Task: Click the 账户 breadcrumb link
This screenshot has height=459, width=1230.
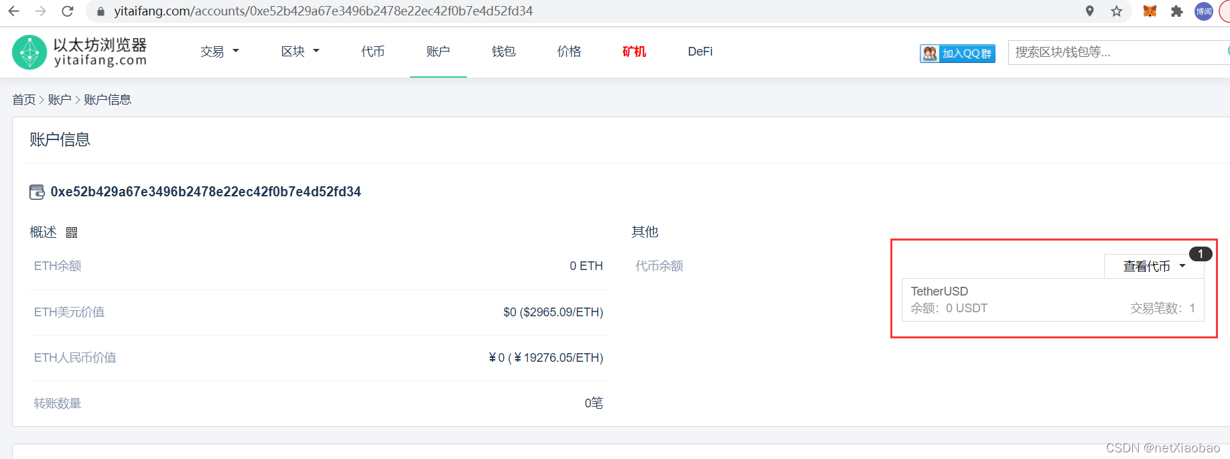Action: (x=60, y=99)
